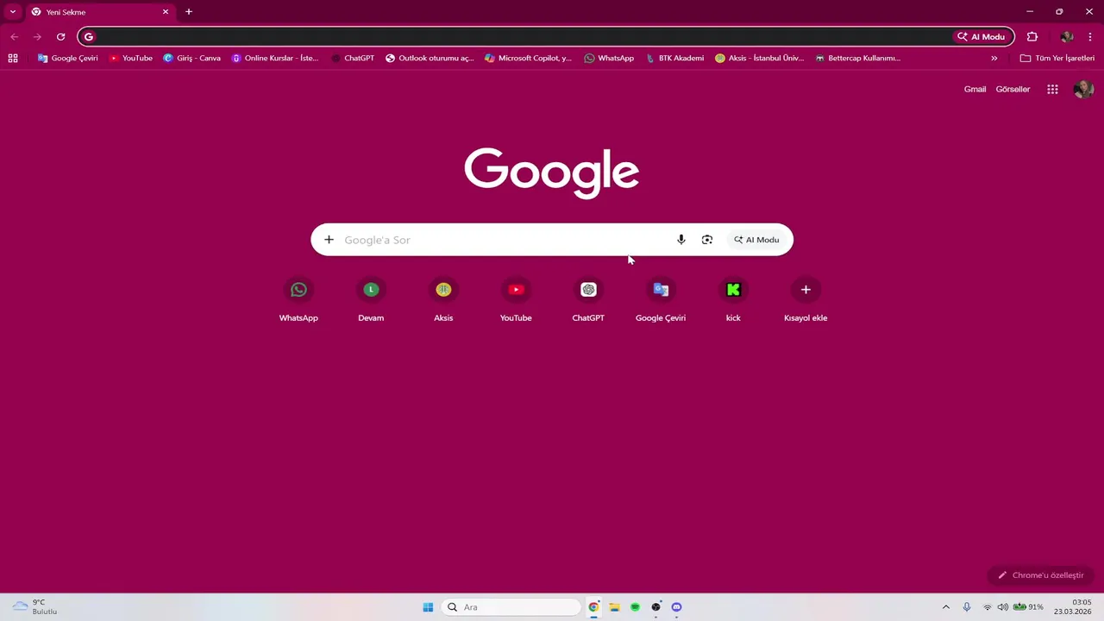
Task: Start voice search with microphone icon
Action: click(x=681, y=240)
